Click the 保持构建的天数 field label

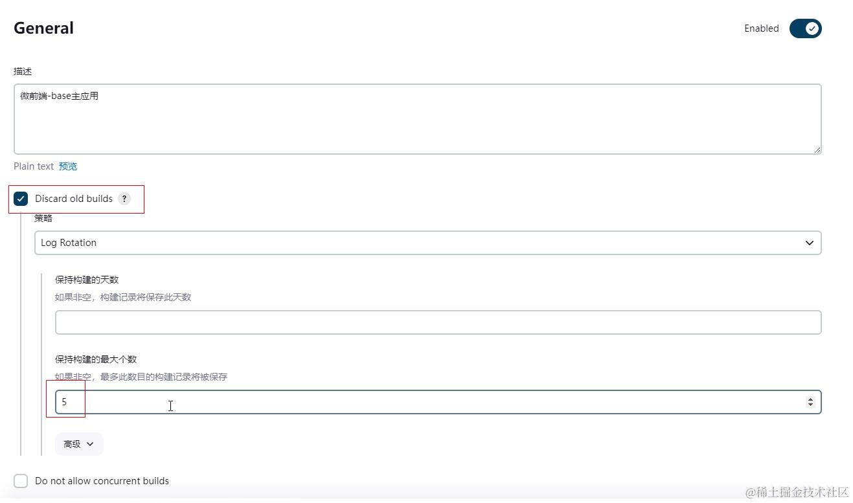click(x=87, y=280)
